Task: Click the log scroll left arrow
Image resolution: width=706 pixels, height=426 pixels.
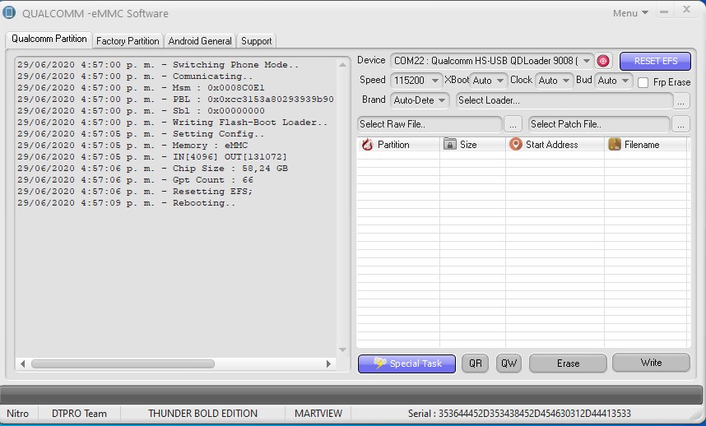Action: (x=22, y=363)
